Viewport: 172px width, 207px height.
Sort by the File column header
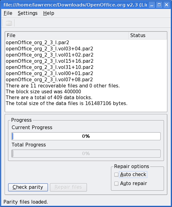(67, 36)
